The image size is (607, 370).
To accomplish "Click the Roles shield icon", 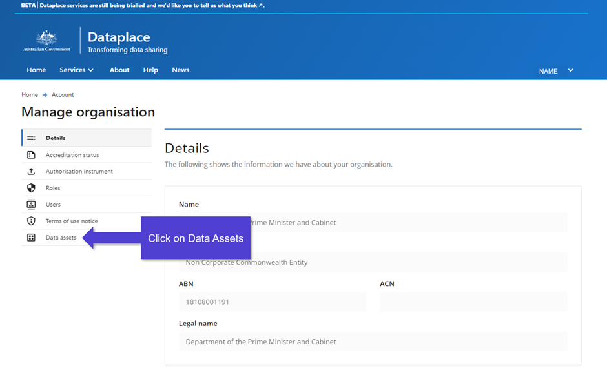I will 31,188.
